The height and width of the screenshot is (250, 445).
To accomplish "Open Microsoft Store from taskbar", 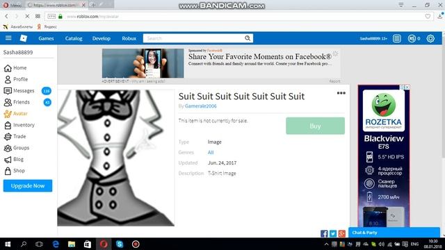I will tap(88, 244).
